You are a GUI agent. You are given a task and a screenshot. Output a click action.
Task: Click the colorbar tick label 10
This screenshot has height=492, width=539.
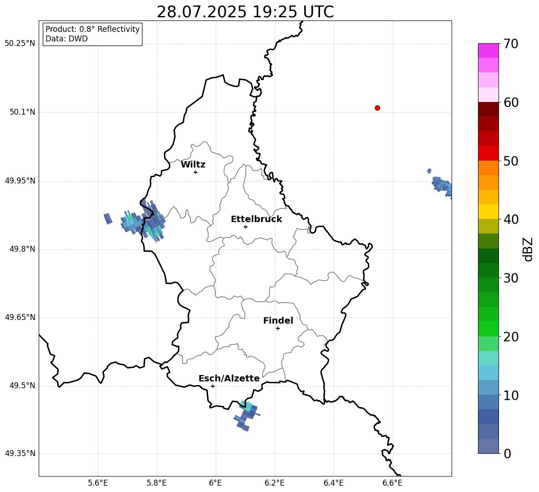point(511,395)
